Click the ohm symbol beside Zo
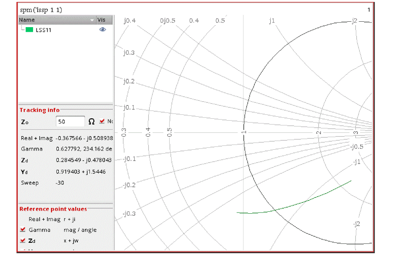Image resolution: width=394 pixels, height=256 pixels. [x=91, y=121]
